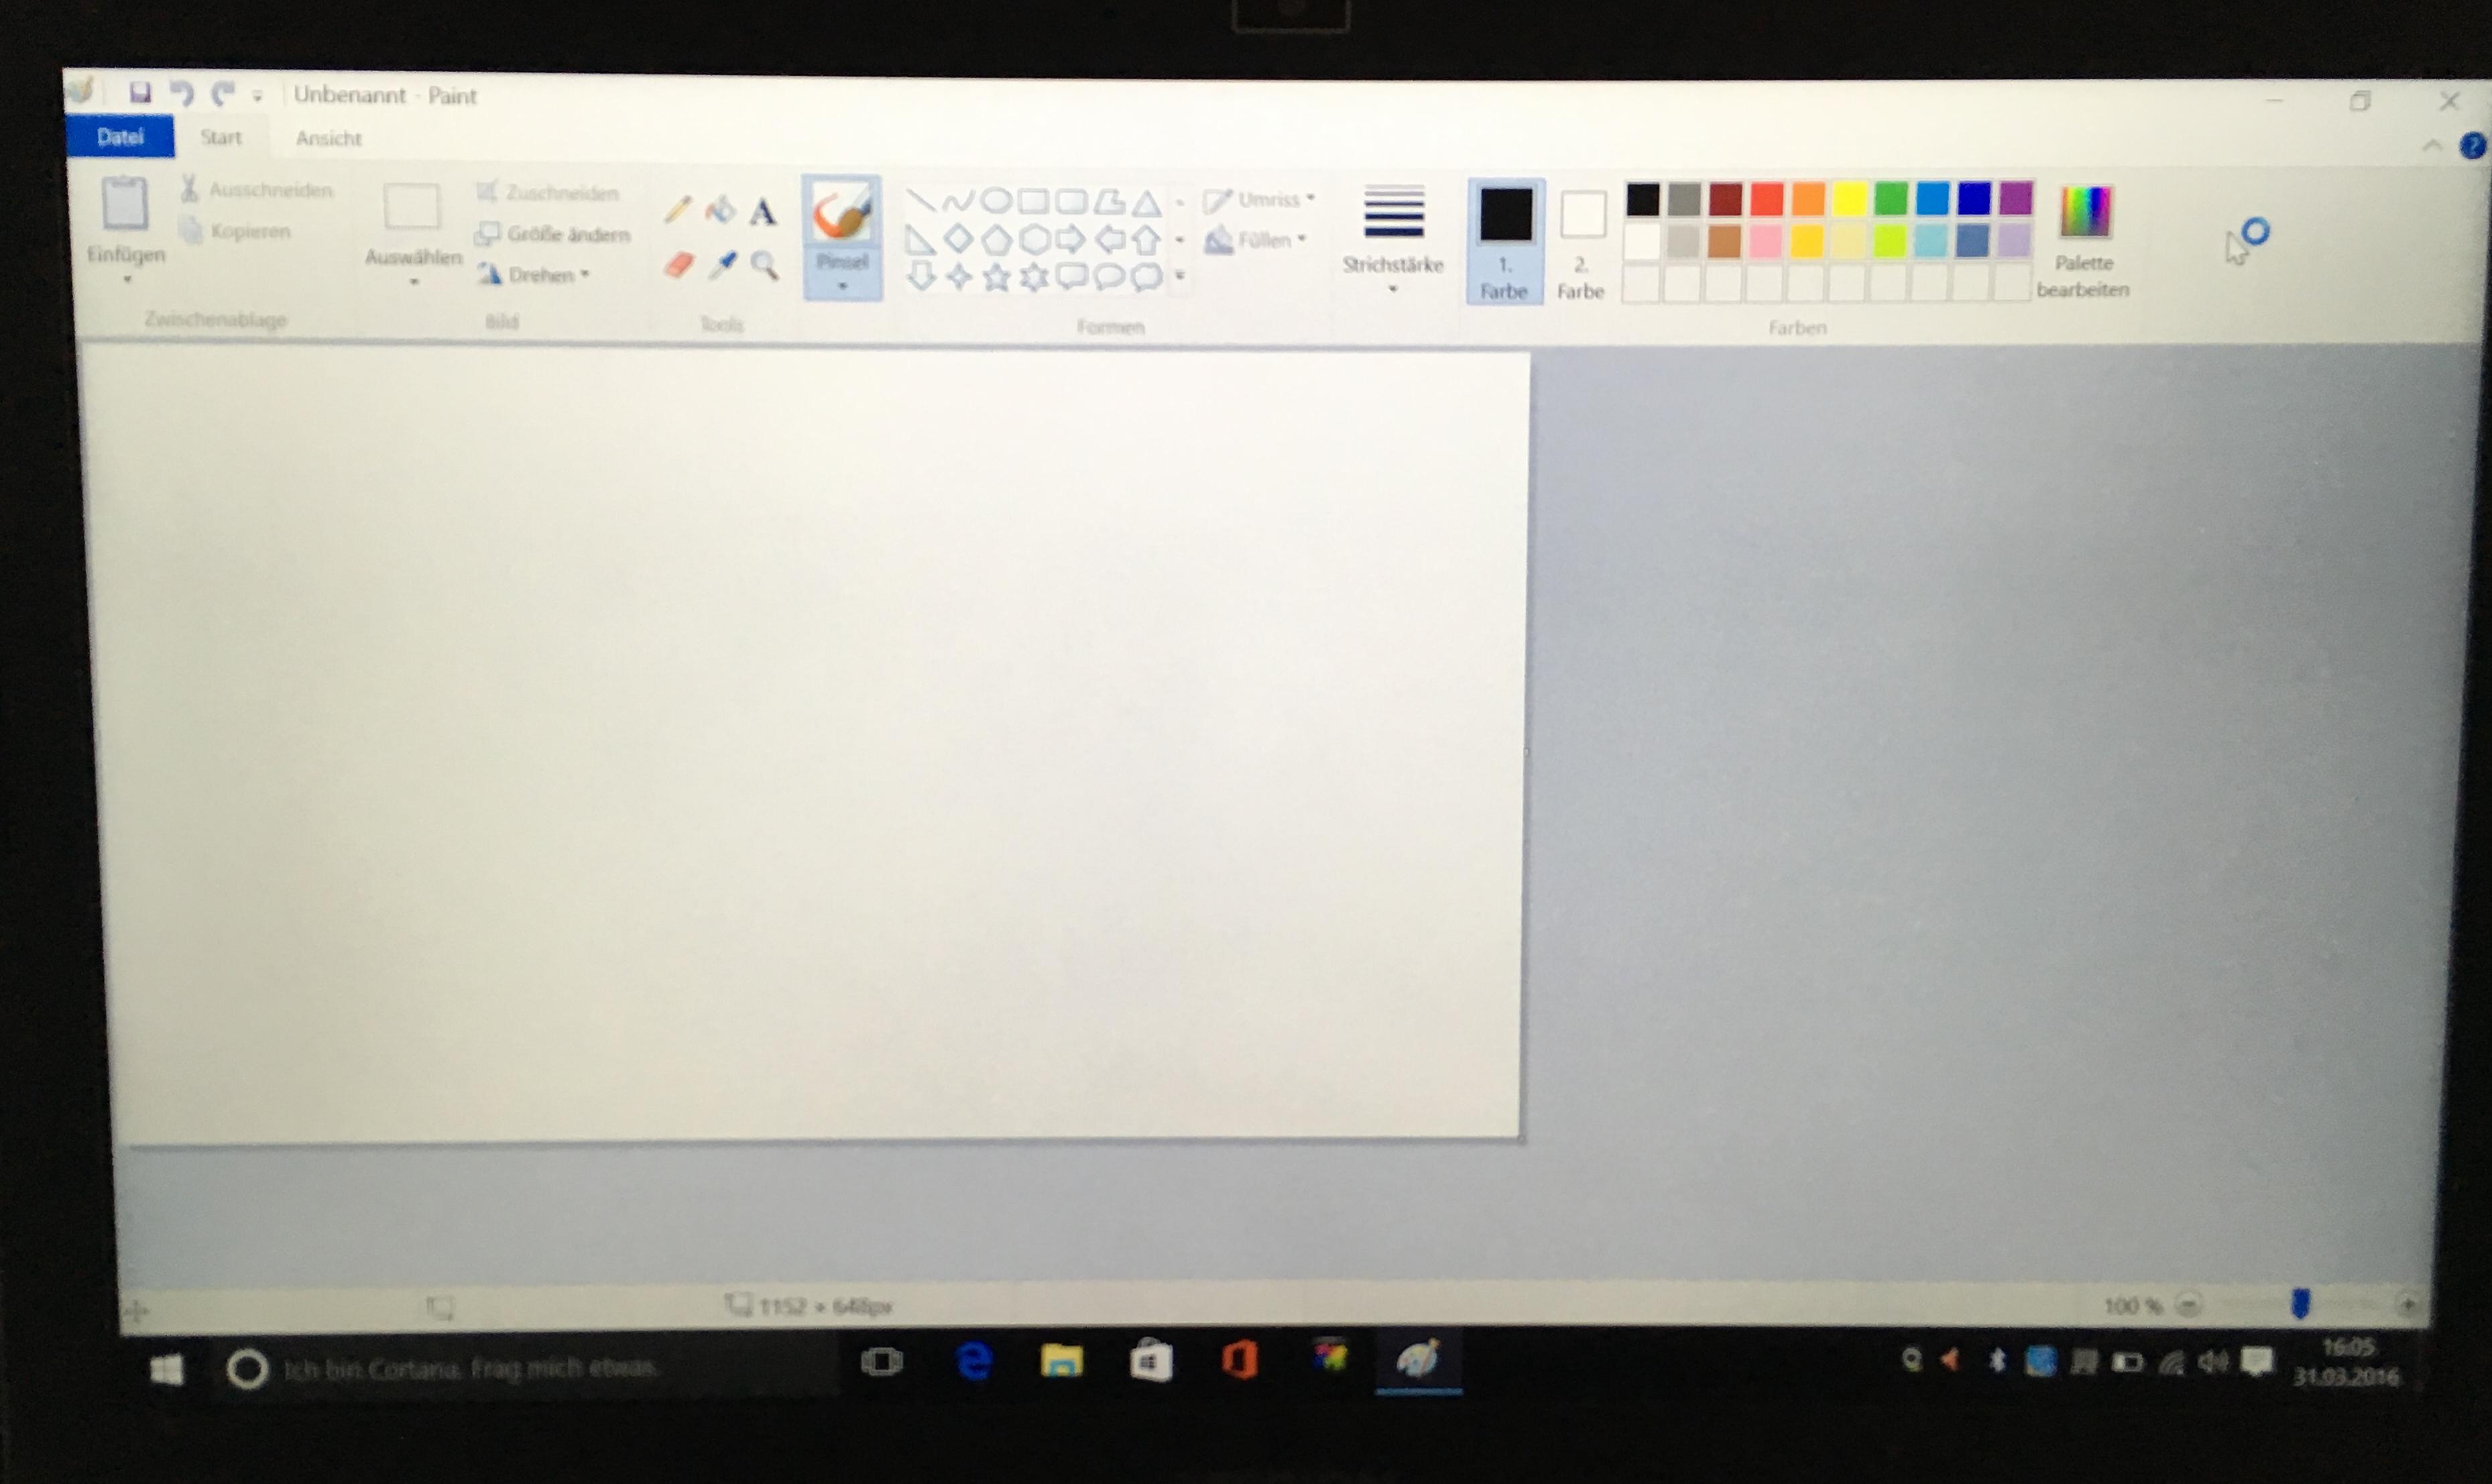Activate the 1. Farbe color selector
This screenshot has width=2492, height=1484.
coord(1504,241)
